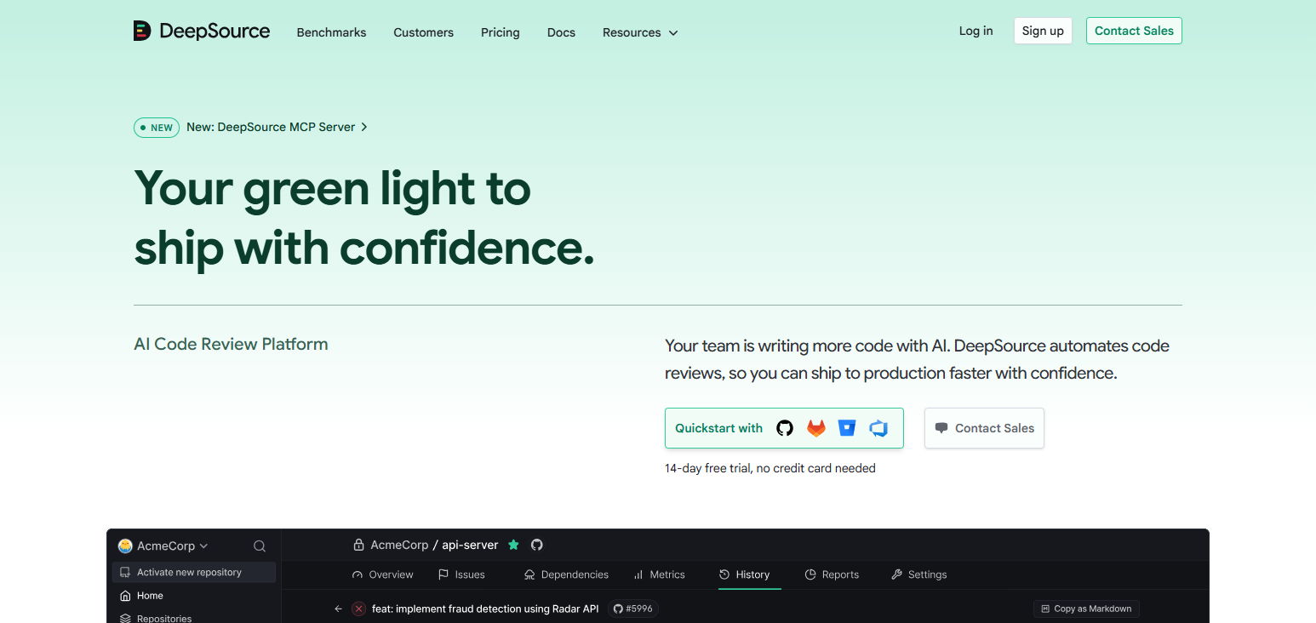The height and width of the screenshot is (623, 1316).
Task: Expand the Resources dropdown menu
Action: [x=640, y=32]
